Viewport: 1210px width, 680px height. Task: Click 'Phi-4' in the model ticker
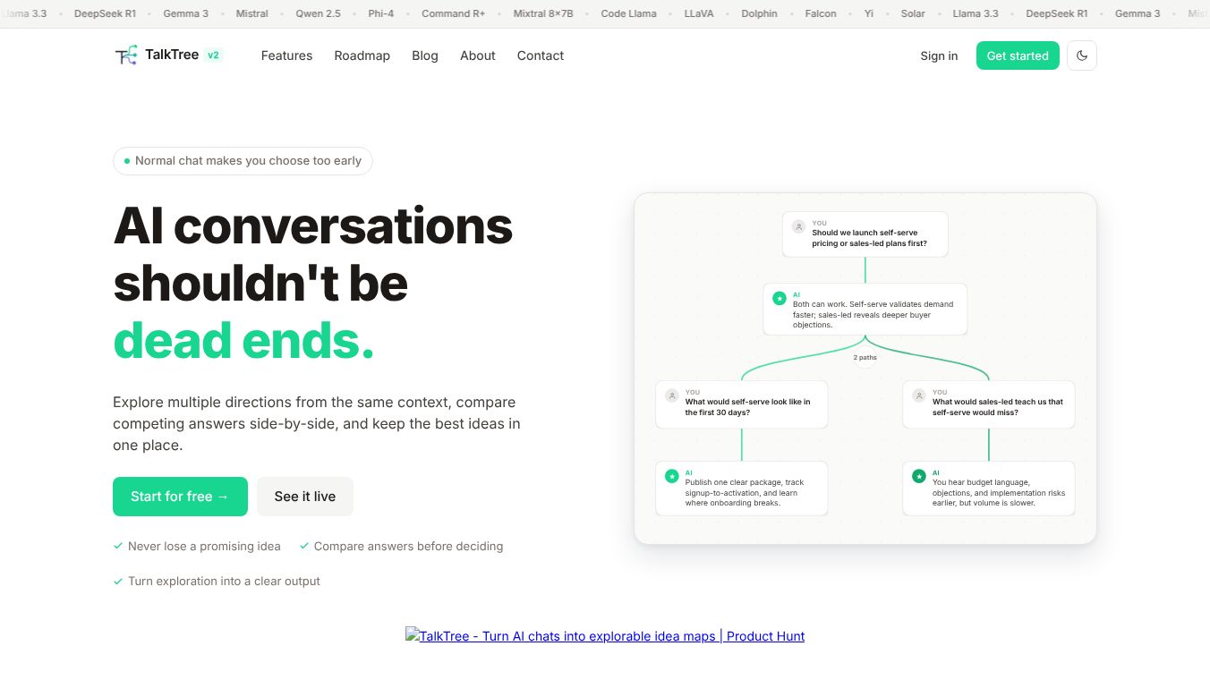click(381, 13)
